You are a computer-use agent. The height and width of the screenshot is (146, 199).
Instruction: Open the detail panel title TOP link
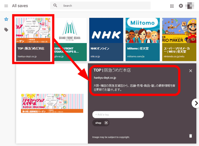(112, 70)
